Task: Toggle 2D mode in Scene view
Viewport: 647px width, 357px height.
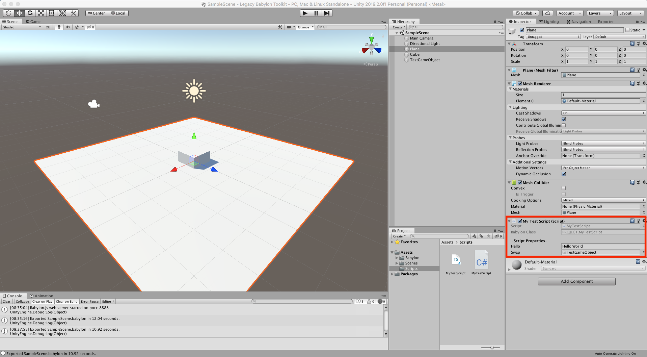Action: coord(48,27)
